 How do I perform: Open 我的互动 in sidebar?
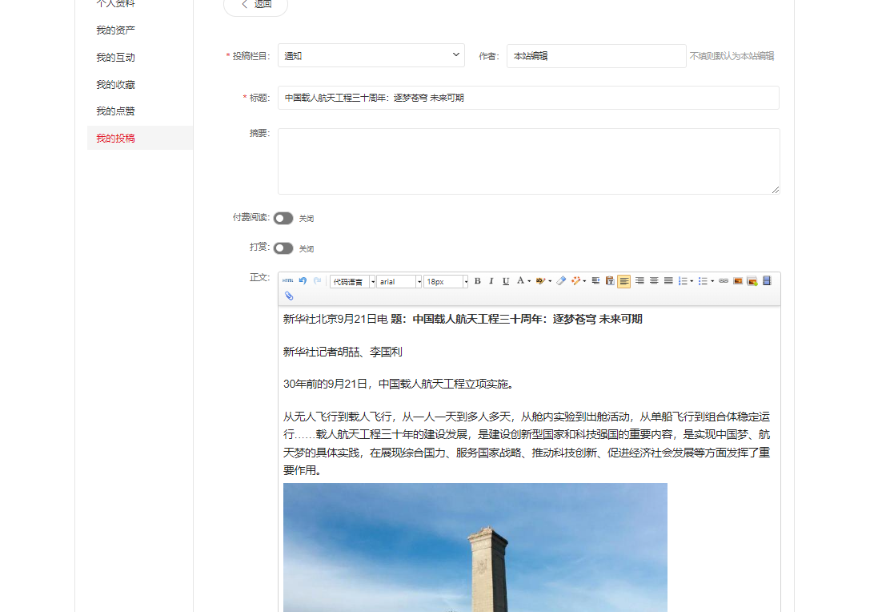115,58
